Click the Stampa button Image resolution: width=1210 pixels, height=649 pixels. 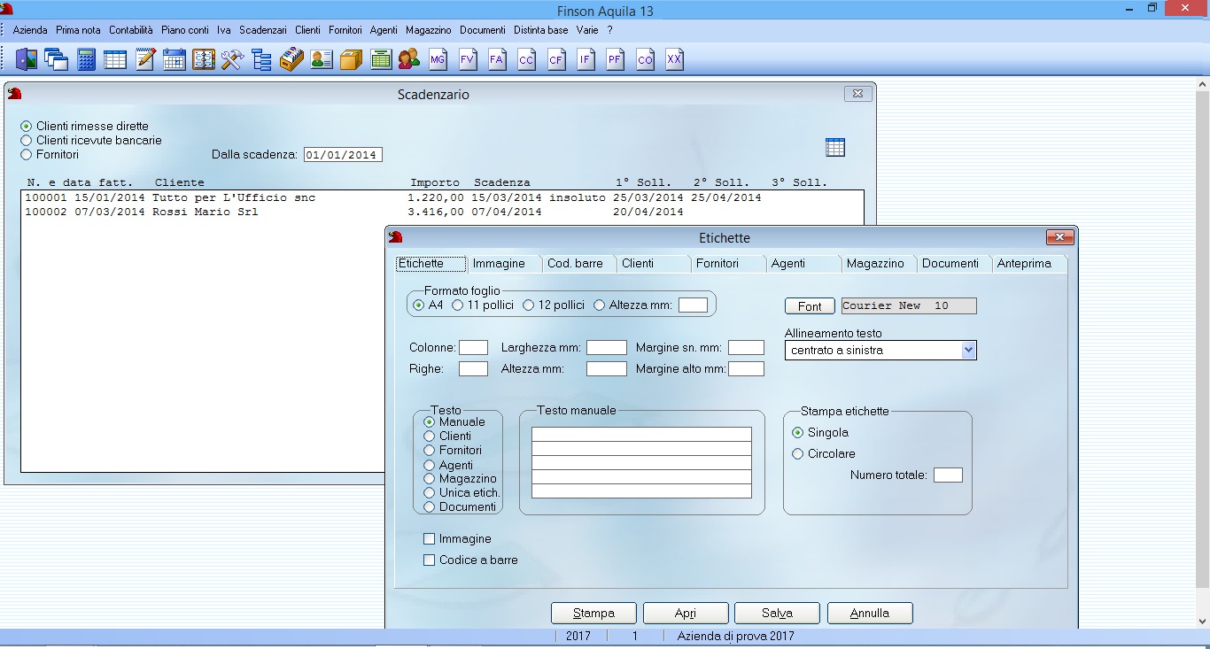(593, 613)
